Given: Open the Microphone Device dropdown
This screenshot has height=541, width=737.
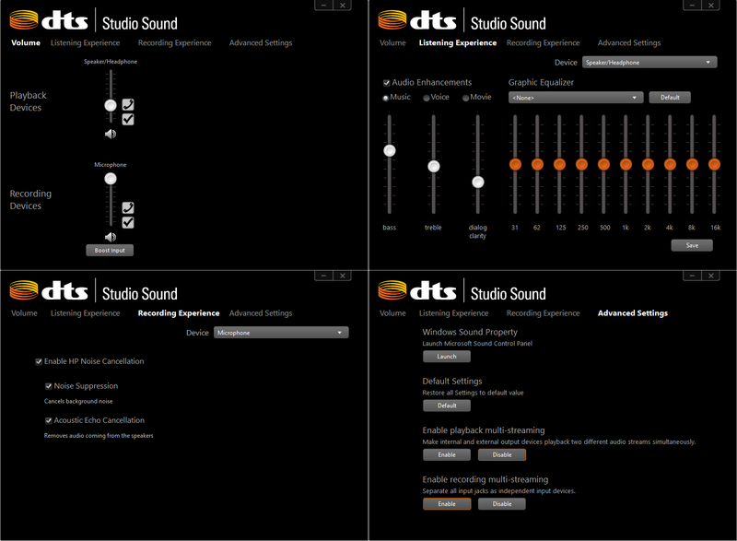Looking at the screenshot, I should (281, 333).
